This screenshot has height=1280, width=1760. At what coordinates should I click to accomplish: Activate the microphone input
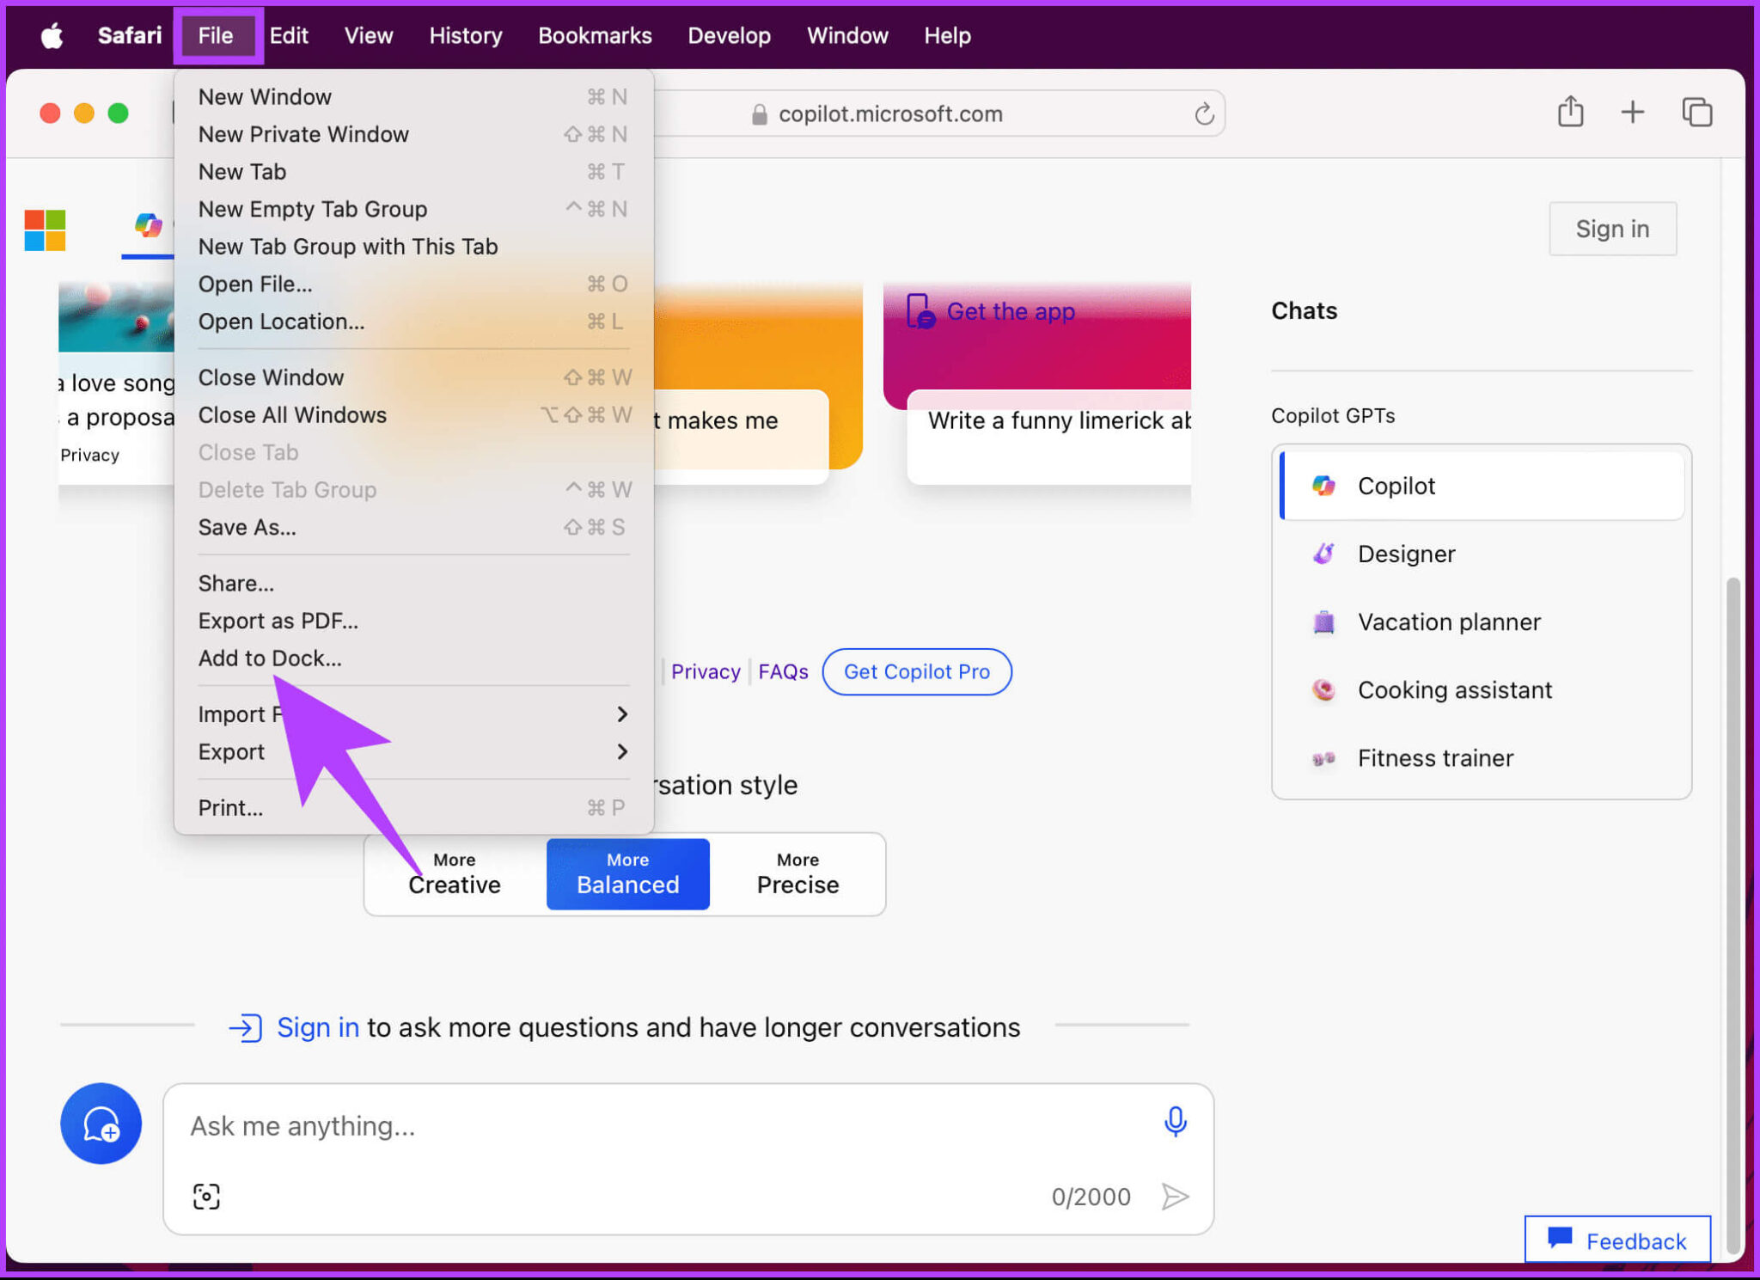(x=1175, y=1122)
